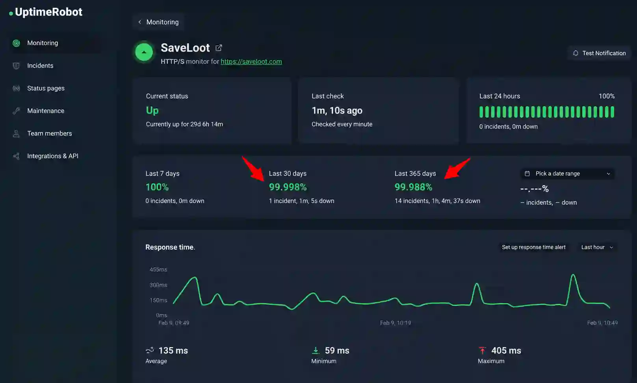Click the Monitoring radar icon in sidebar
The height and width of the screenshot is (383, 637).
[16, 43]
